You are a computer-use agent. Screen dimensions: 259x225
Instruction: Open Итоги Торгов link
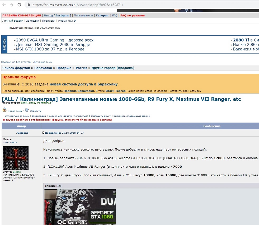click(x=115, y=91)
